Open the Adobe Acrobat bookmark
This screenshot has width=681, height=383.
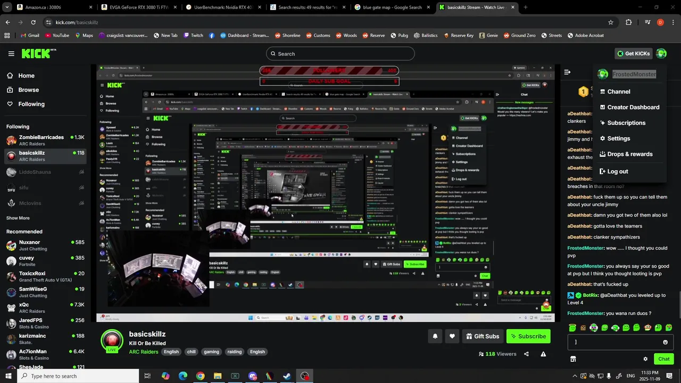[x=586, y=36]
